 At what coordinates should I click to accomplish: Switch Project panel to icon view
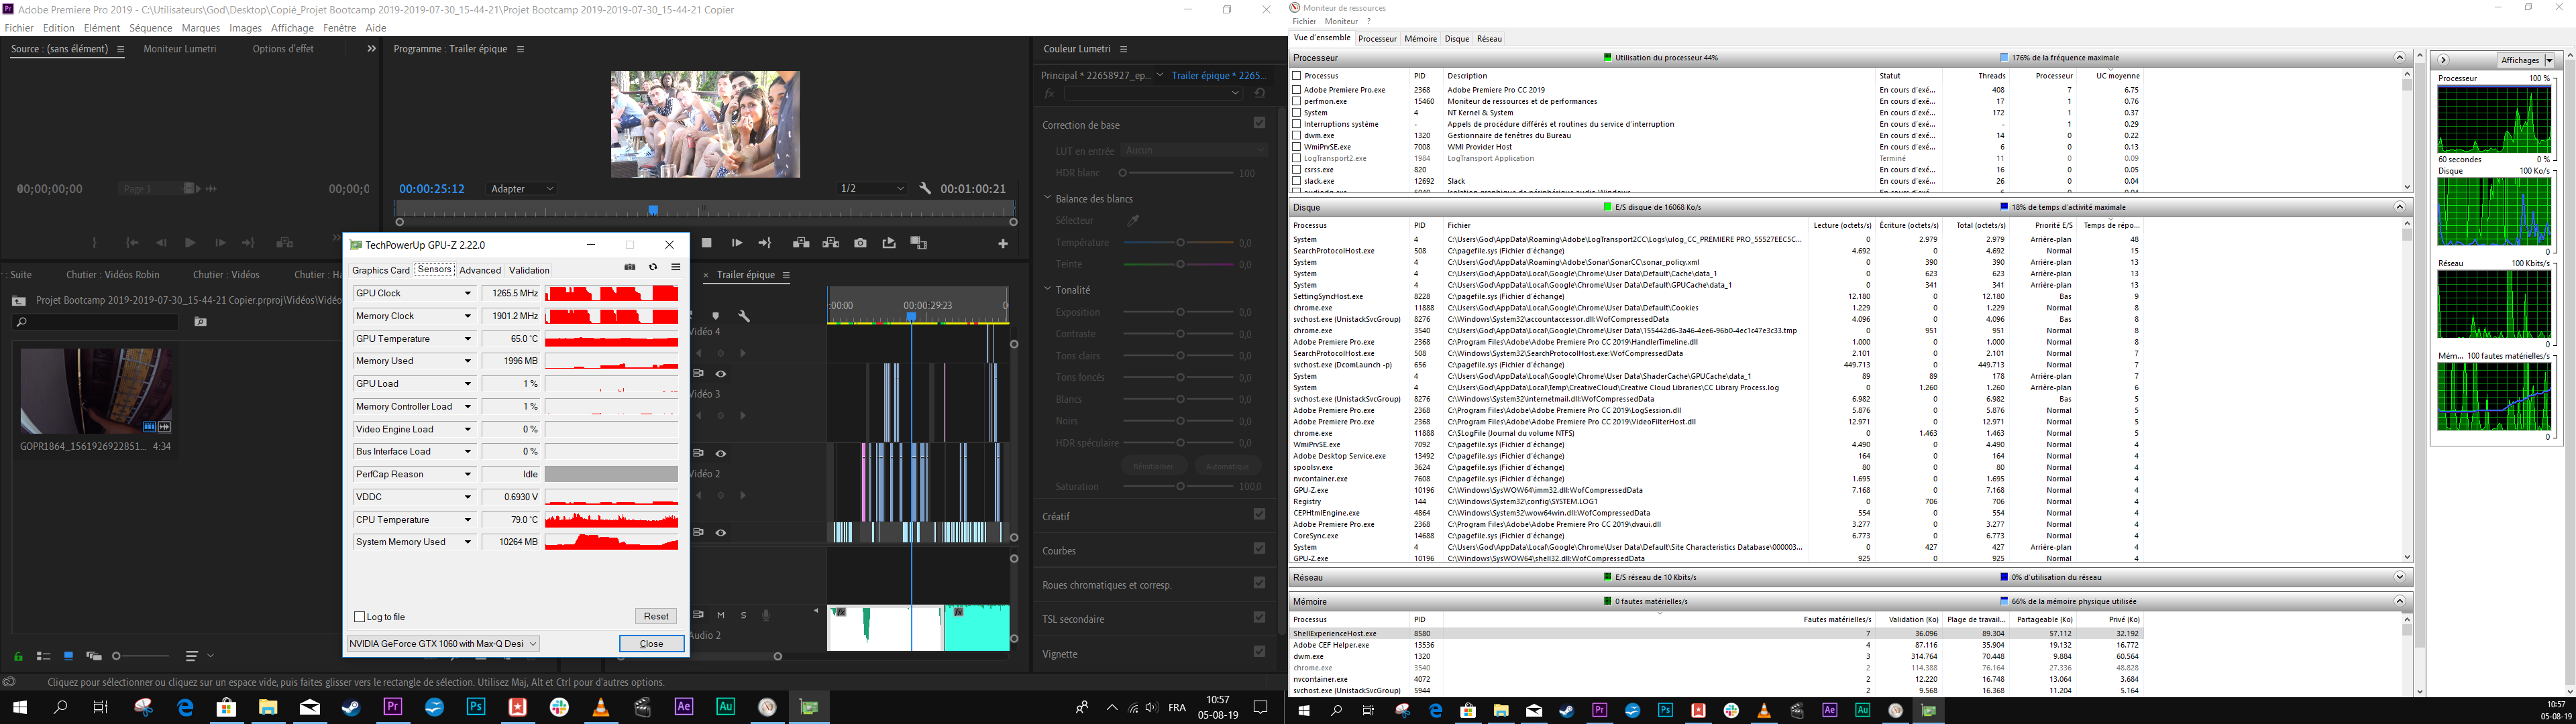tap(68, 657)
